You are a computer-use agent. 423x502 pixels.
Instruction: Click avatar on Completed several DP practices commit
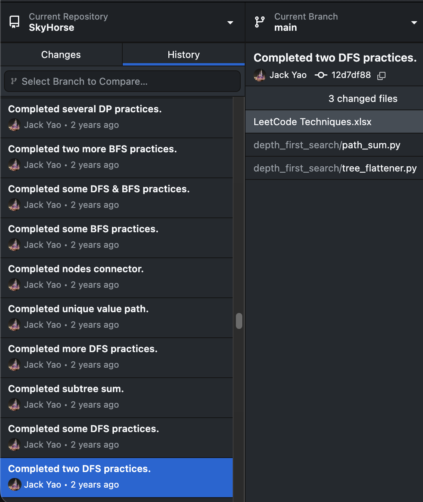coord(14,125)
